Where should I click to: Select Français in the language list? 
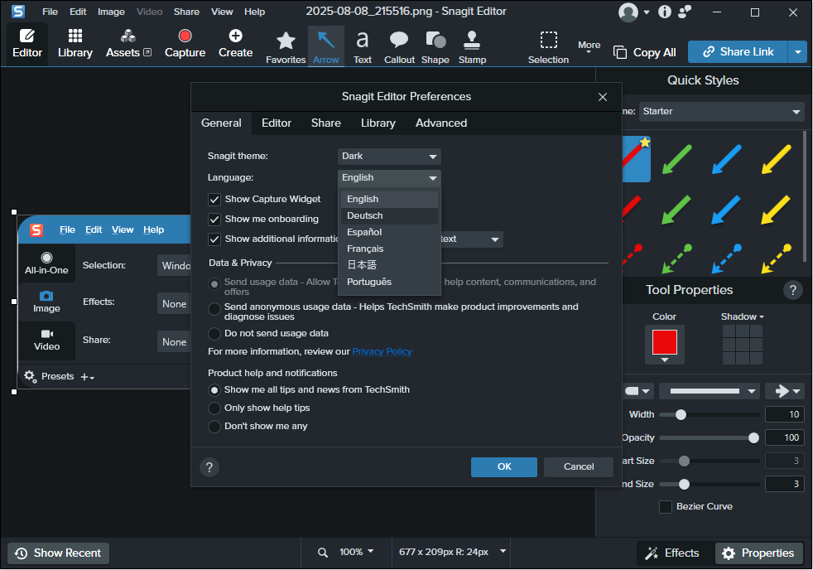click(x=389, y=249)
